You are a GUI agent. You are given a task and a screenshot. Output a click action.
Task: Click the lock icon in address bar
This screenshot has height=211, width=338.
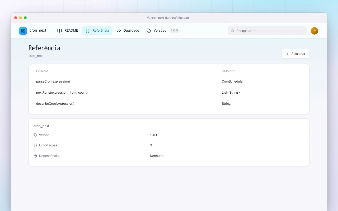tap(148, 18)
